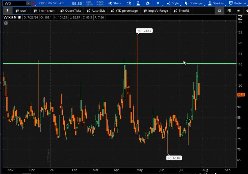The width and height of the screenshot is (248, 174).
Task: Click the D: 7/26/24 date readout
Action: click(x=31, y=17)
